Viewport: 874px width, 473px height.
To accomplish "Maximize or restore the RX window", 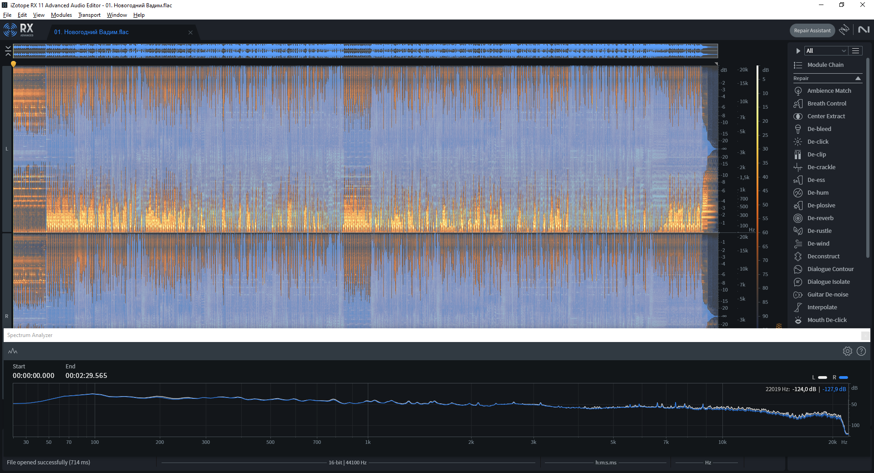I will (x=842, y=5).
